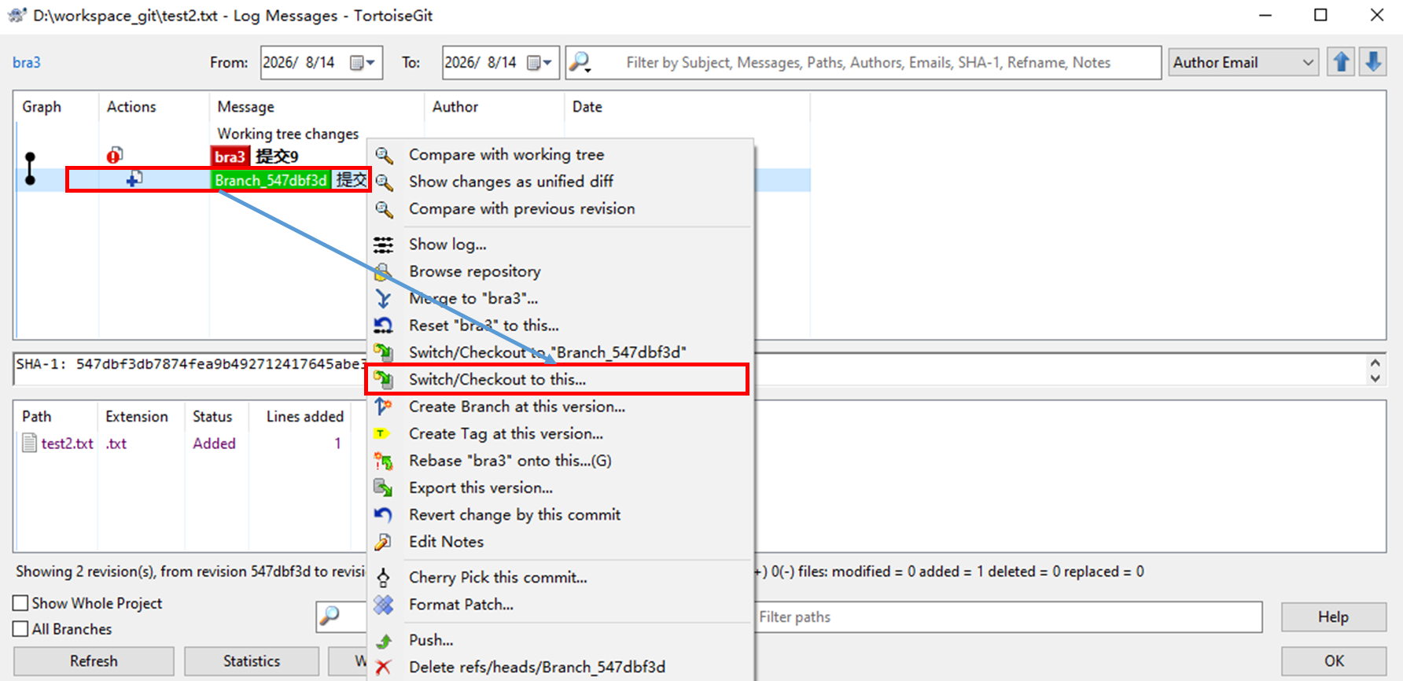The width and height of the screenshot is (1403, 681).
Task: Click the Added status cell for test2.txt
Action: (214, 444)
